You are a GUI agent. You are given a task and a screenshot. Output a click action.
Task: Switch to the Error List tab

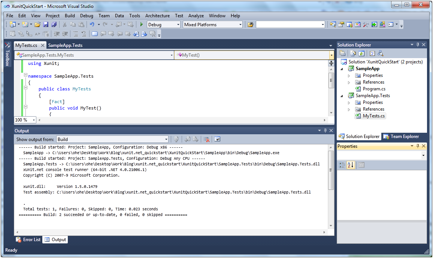28,240
